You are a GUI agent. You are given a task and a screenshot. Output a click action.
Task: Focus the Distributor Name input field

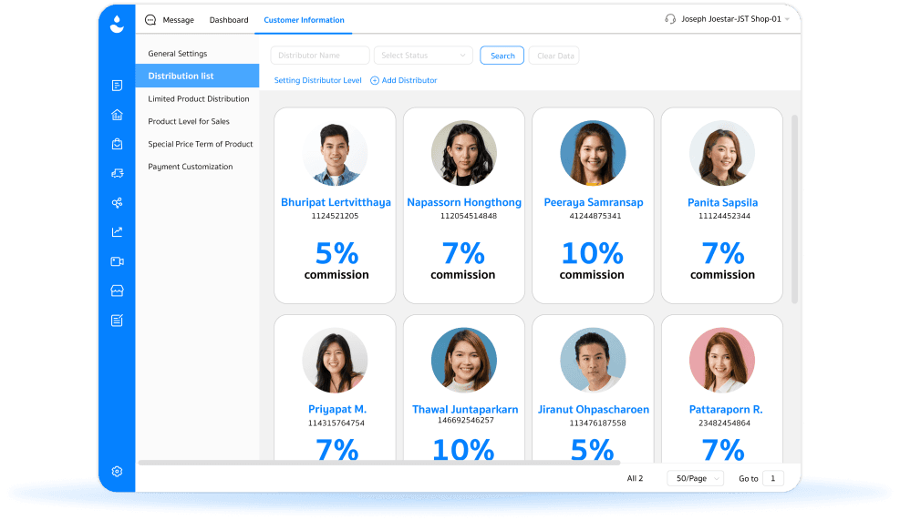click(x=320, y=56)
